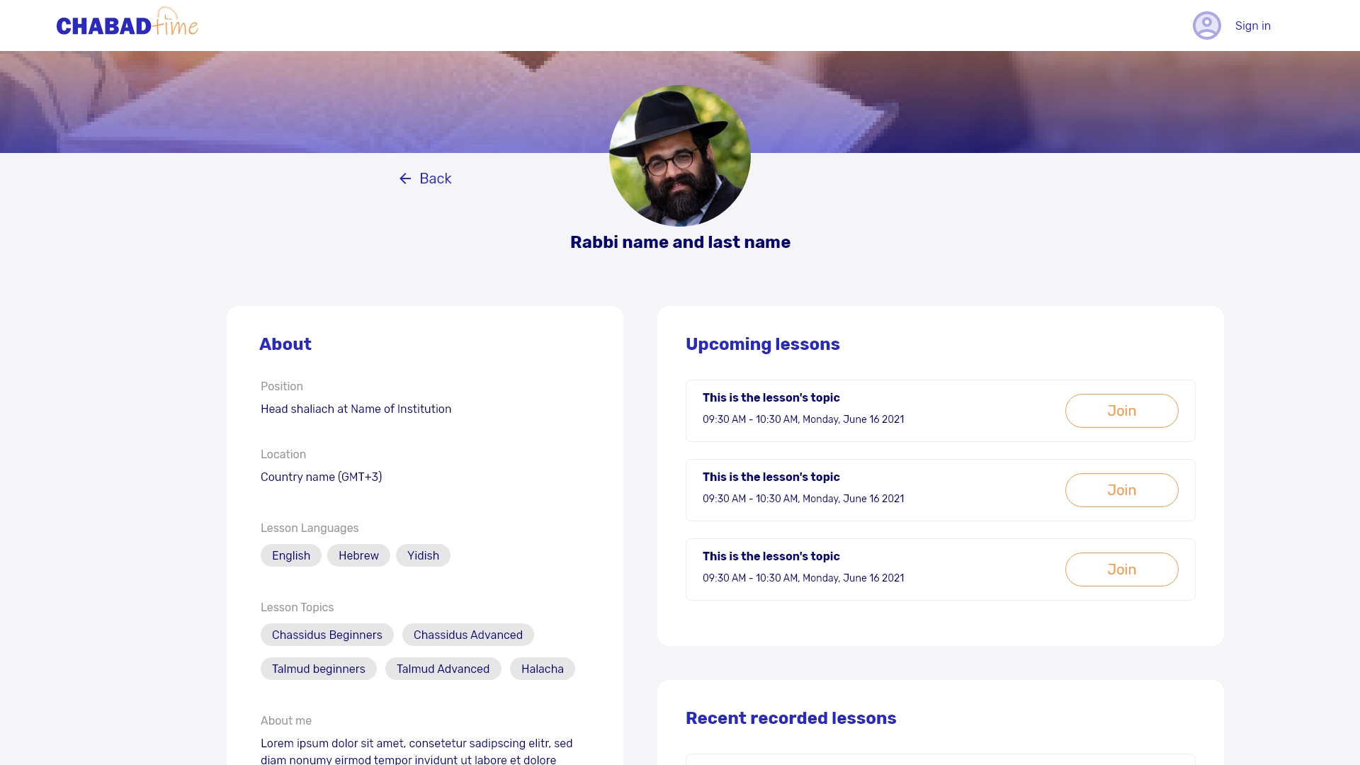Image resolution: width=1360 pixels, height=765 pixels.
Task: Select the Hebrew language tag
Action: [358, 555]
